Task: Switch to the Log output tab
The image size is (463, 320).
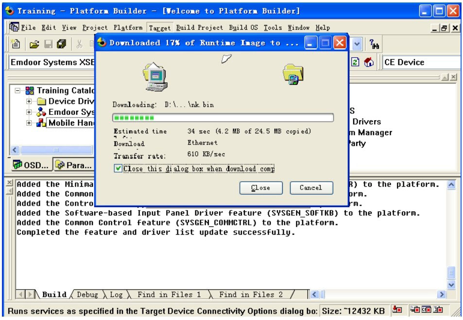Action: [116, 294]
